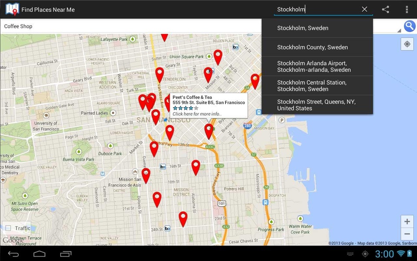Tap the University of San Francisco icon

46,116
